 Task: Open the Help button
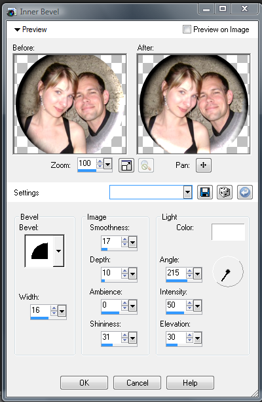191,383
